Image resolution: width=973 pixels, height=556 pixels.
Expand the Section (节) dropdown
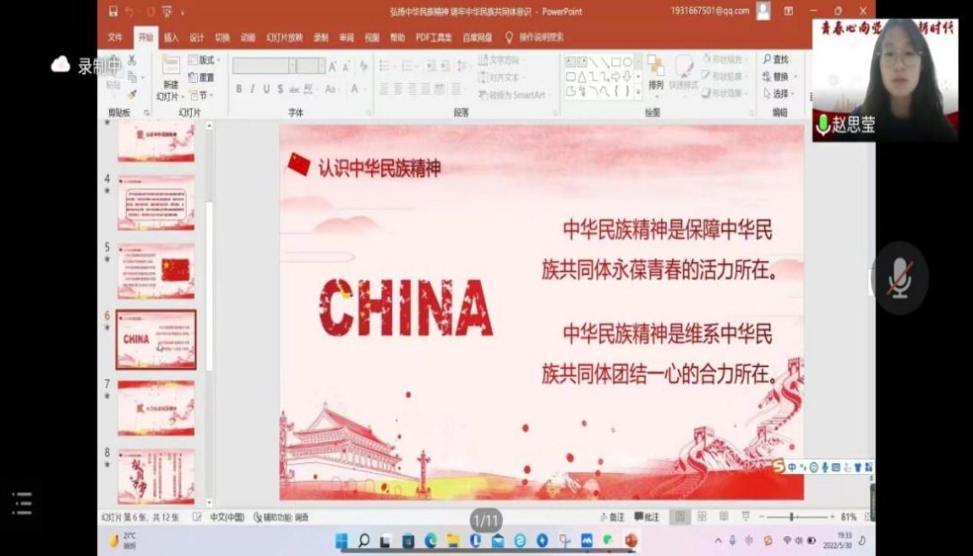[202, 95]
